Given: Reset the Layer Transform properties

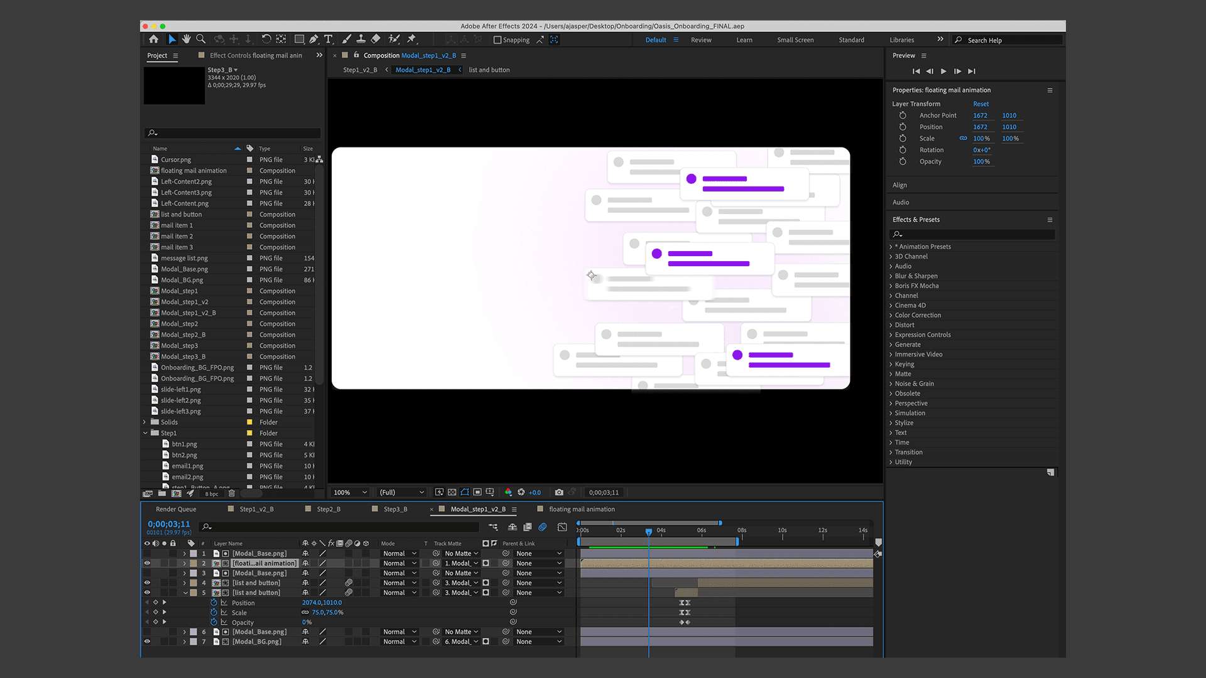Looking at the screenshot, I should (x=981, y=104).
